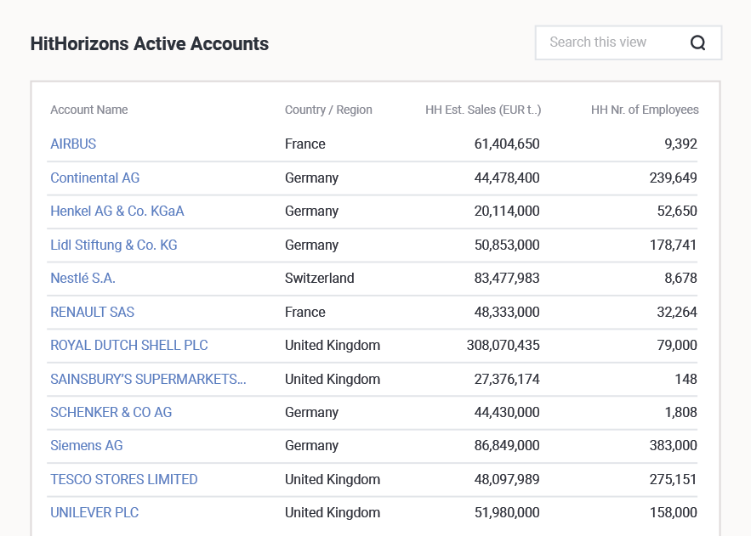Open the Siemens AG account

click(87, 445)
